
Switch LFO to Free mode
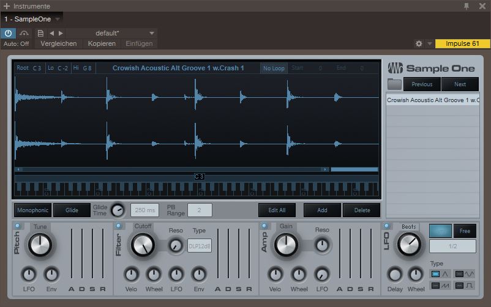(x=465, y=231)
